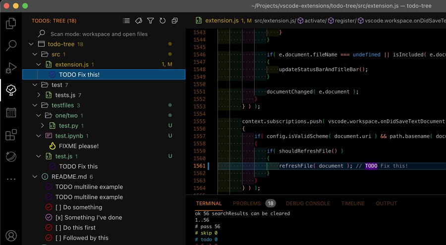The width and height of the screenshot is (446, 245).
Task: Refresh the todo tree
Action: coord(163,20)
